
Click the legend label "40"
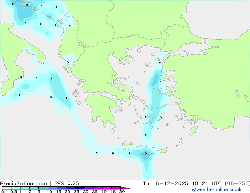click(x=104, y=191)
